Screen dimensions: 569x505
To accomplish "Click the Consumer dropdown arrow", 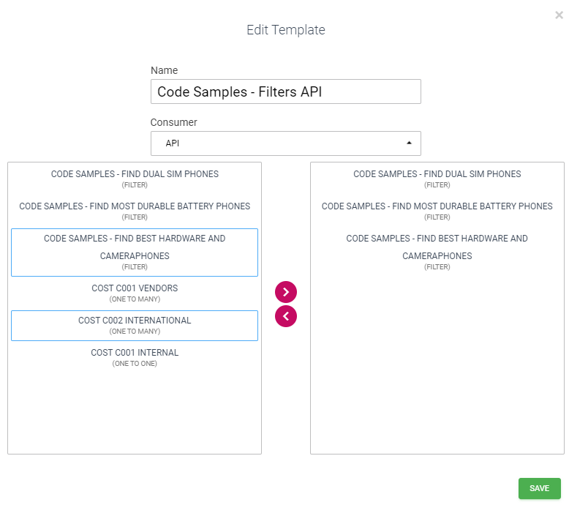I will pos(409,143).
